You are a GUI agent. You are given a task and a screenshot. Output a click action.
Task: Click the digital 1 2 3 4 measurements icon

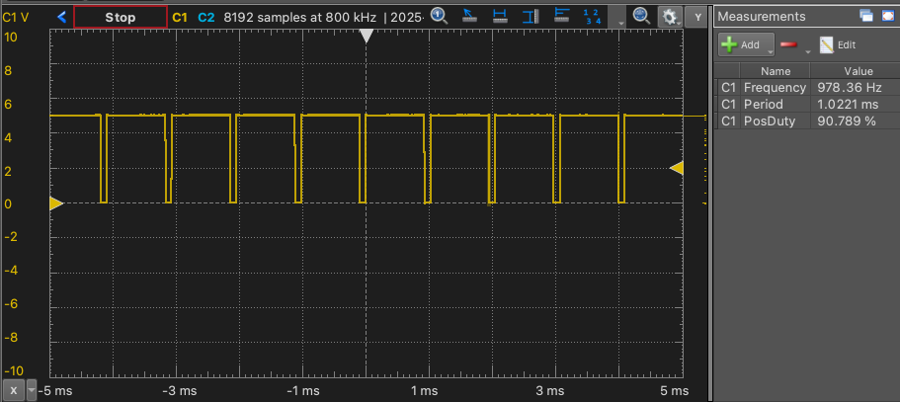click(592, 17)
